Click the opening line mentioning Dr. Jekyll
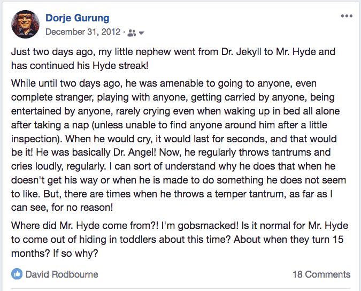 click(x=173, y=52)
